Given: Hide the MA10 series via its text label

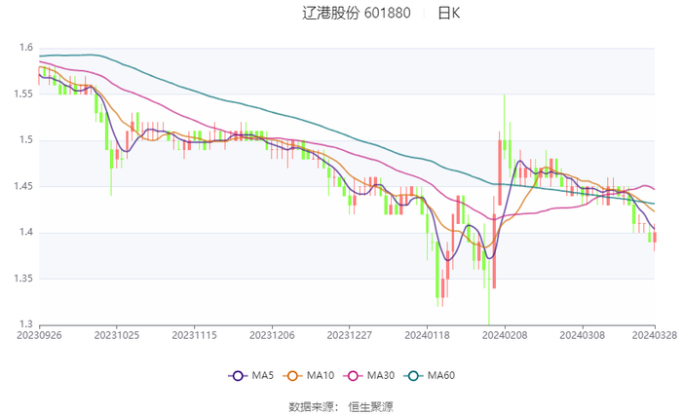Looking at the screenshot, I should click(321, 376).
